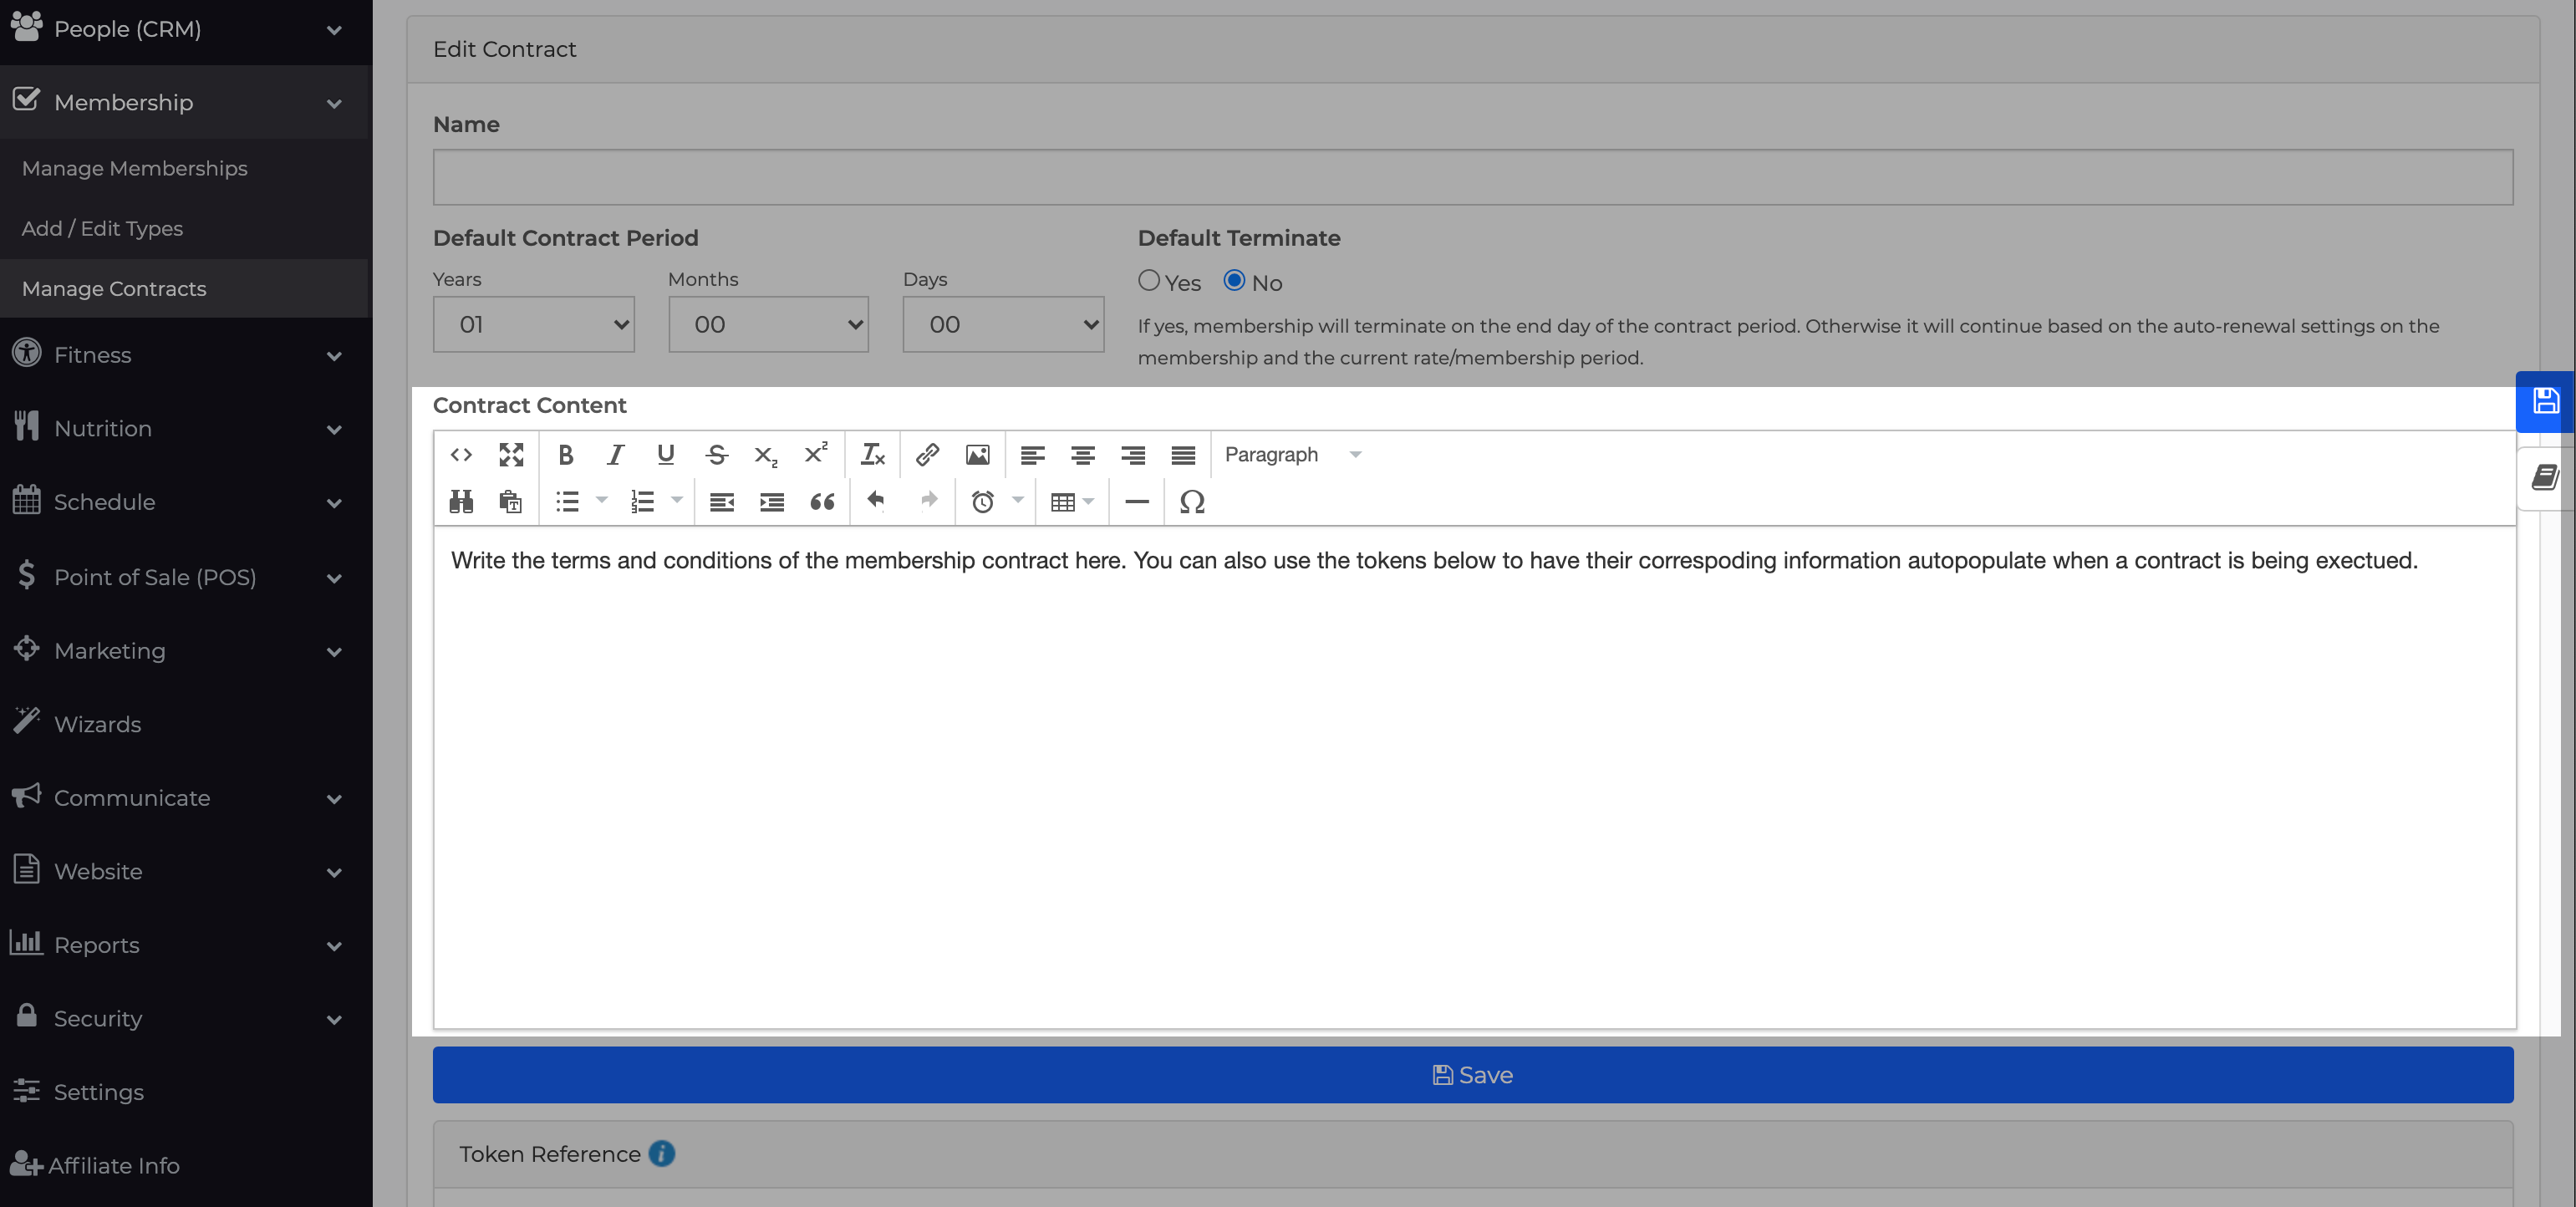Align text right
The width and height of the screenshot is (2576, 1207).
(x=1133, y=455)
